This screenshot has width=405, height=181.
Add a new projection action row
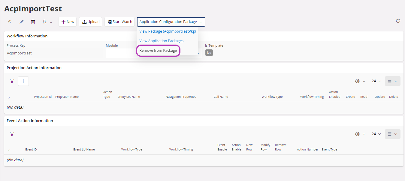(23, 81)
